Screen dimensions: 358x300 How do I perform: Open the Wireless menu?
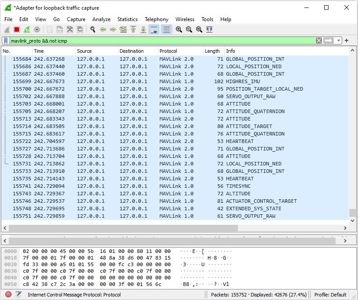[185, 19]
